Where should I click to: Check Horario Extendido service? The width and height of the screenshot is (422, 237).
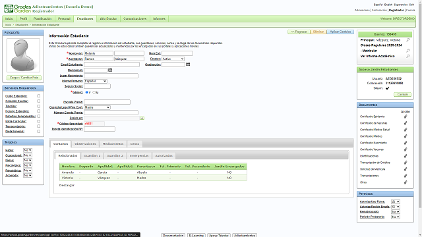point(38,111)
